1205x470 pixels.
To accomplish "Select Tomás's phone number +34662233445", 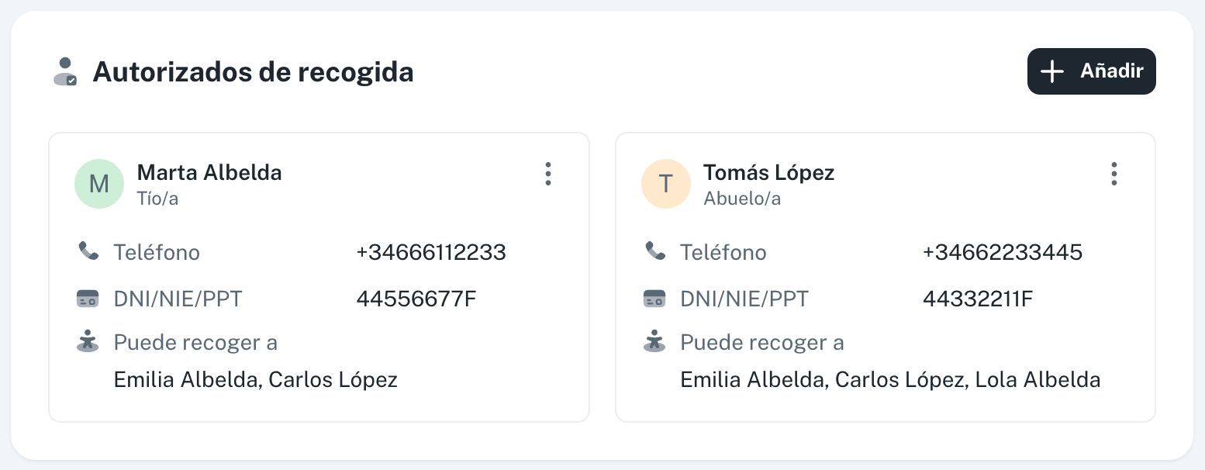I will pos(1003,252).
